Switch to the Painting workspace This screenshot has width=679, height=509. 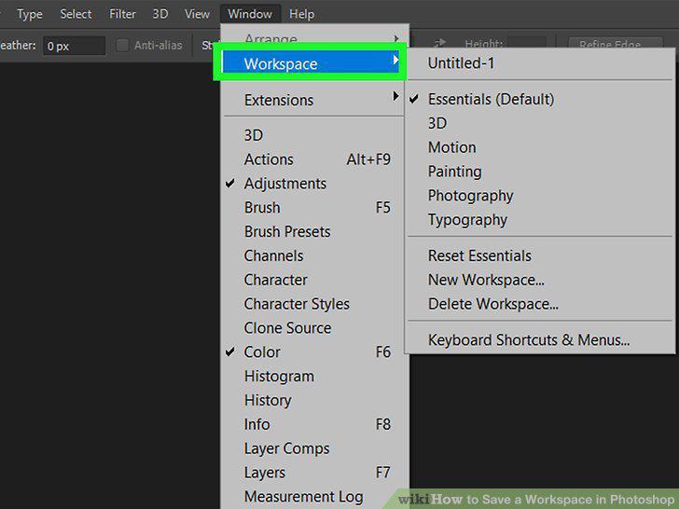(x=540, y=172)
